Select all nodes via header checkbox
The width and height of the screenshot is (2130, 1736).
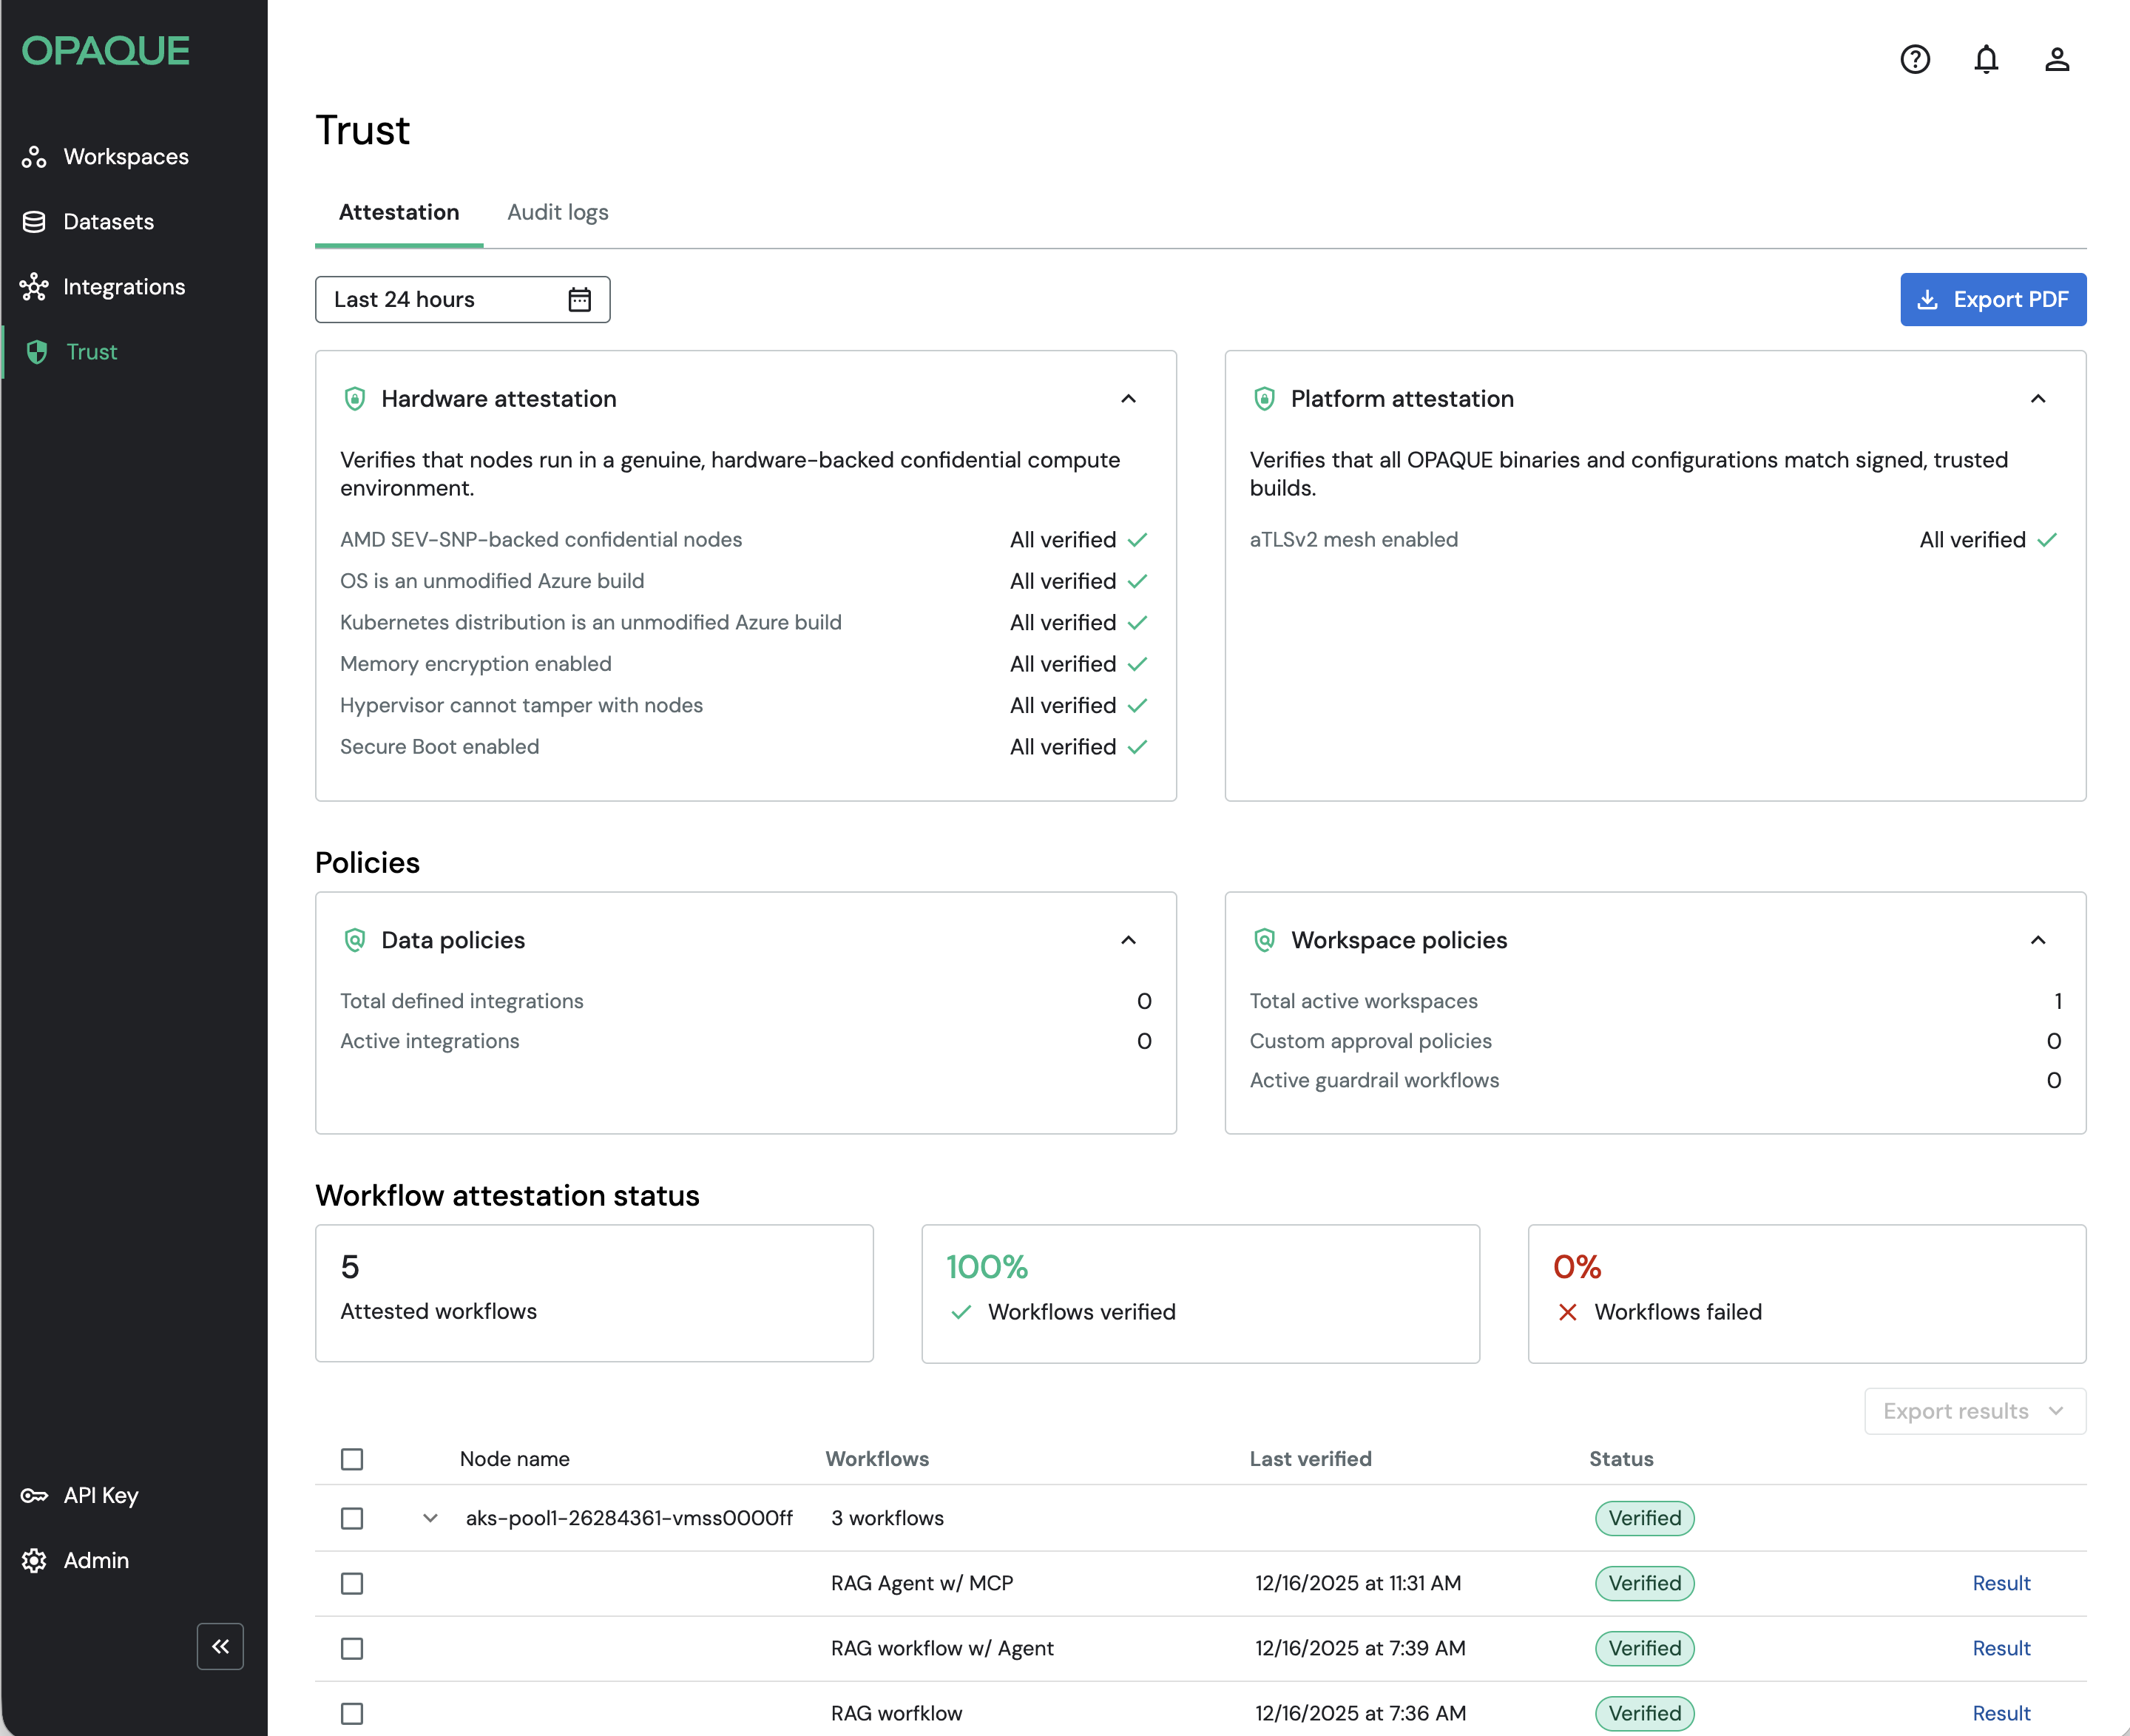(x=352, y=1459)
